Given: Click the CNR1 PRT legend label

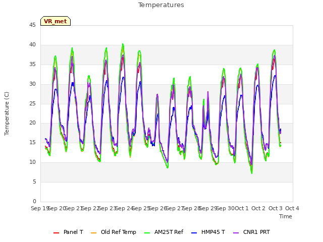Looking at the screenshot, I should (256, 232).
